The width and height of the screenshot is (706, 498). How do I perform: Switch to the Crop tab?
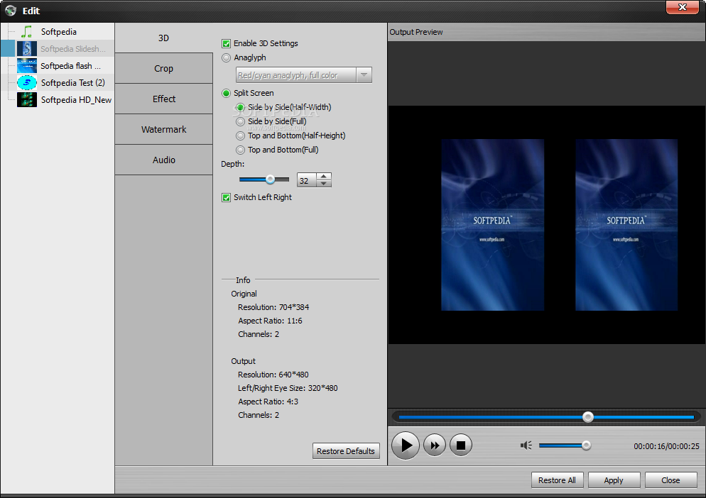point(163,68)
